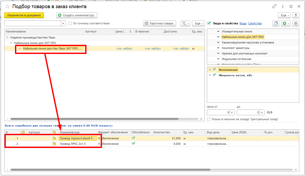This screenshot has height=176, width=305.
Task: Clear the search field with X
Action: point(63,24)
